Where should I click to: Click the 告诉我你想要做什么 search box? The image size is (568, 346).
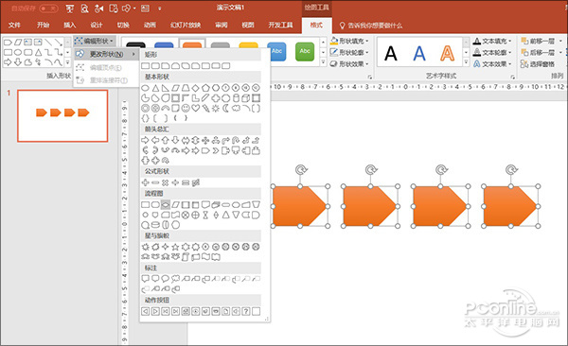(371, 26)
